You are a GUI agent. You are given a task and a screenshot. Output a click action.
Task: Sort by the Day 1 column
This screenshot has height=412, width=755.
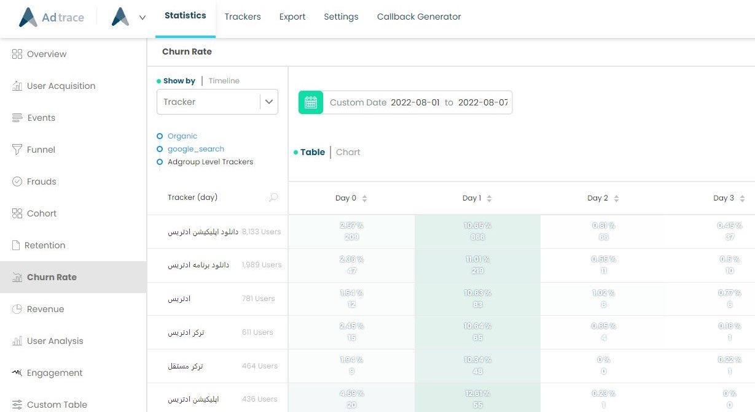tap(489, 199)
